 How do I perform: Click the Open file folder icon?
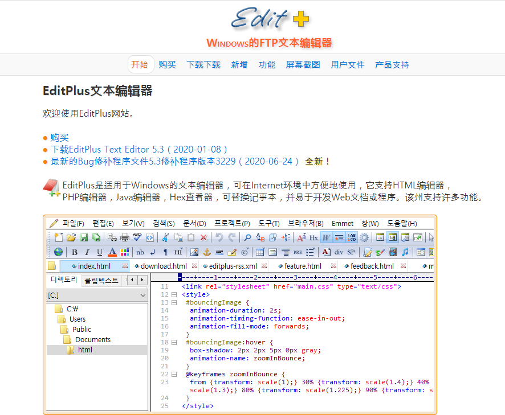pos(71,237)
